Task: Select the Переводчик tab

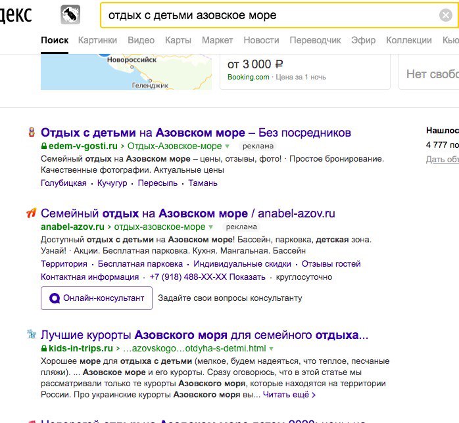Action: tap(315, 40)
